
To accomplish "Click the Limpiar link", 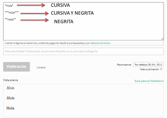I will pos(41,67).
